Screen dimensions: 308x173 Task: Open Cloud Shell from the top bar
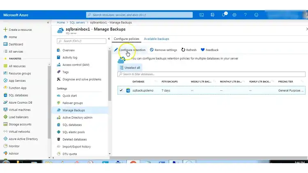(202, 15)
